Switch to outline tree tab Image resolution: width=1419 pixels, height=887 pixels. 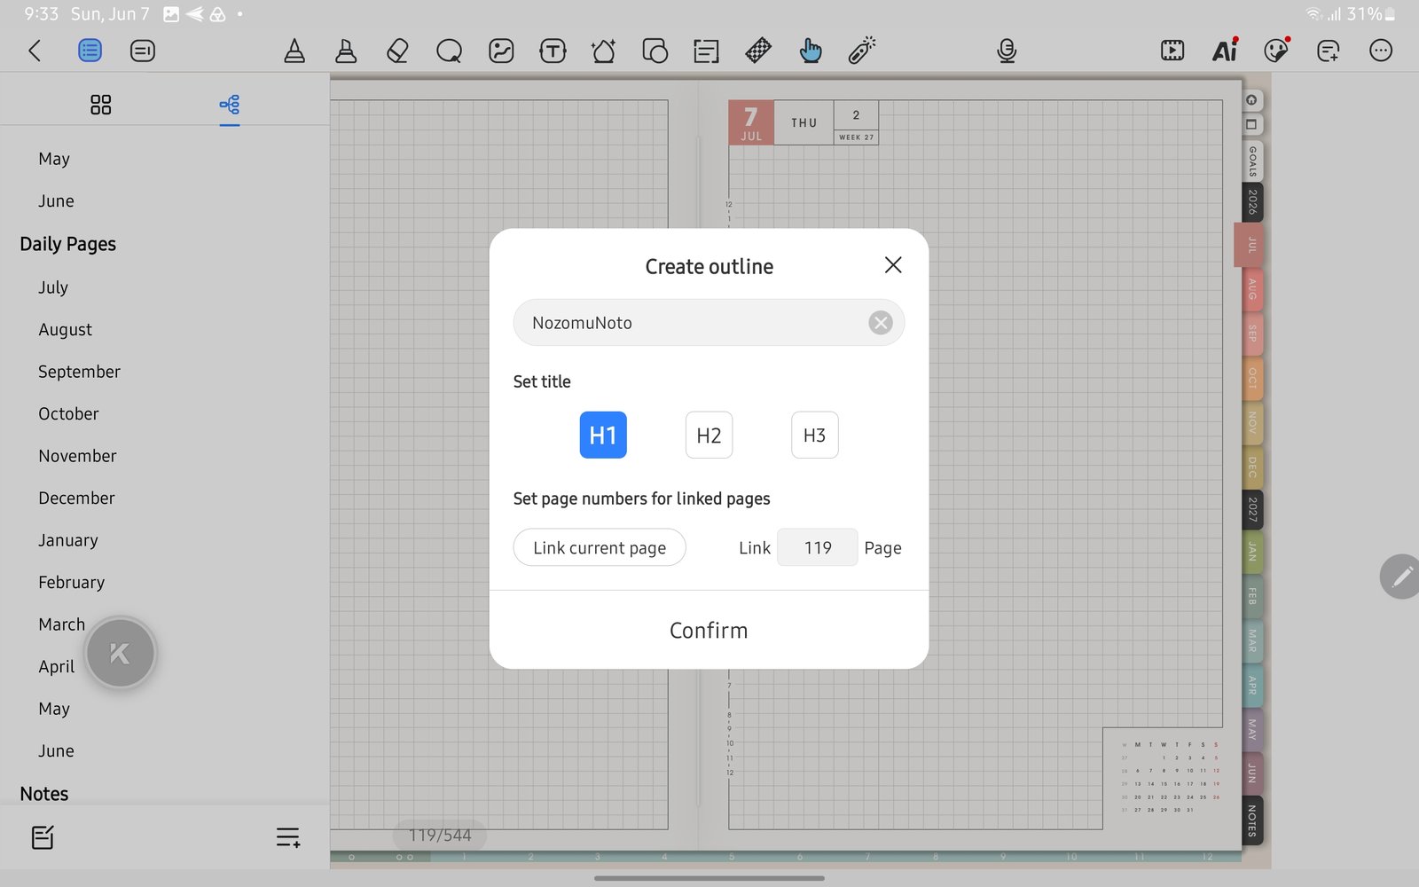[230, 105]
